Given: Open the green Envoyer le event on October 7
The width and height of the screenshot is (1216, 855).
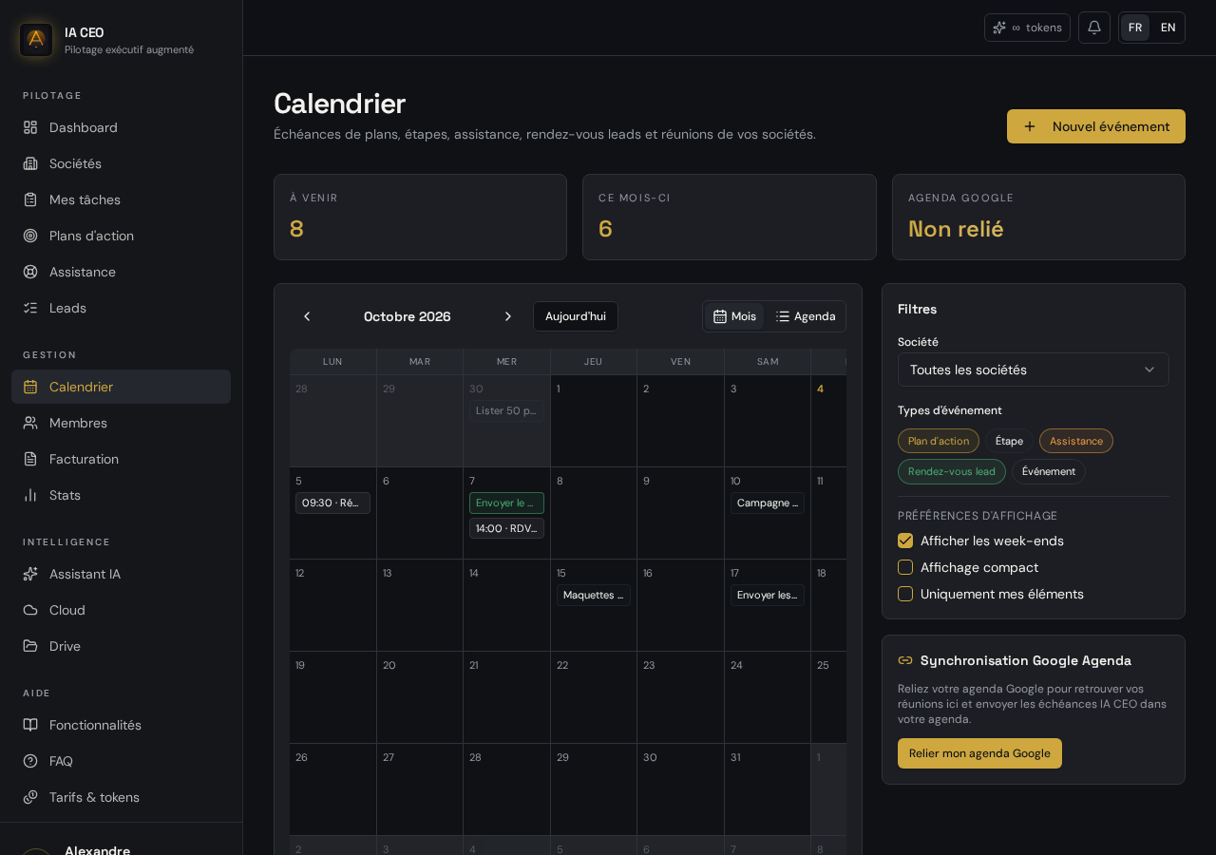Looking at the screenshot, I should click(x=506, y=503).
